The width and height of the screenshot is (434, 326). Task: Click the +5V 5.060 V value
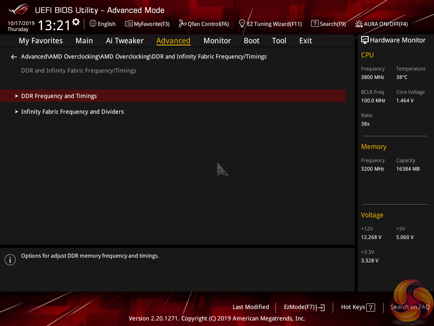(x=405, y=237)
